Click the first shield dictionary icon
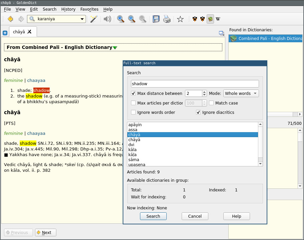The width and height of the screenshot is (304, 240). [x=195, y=19]
